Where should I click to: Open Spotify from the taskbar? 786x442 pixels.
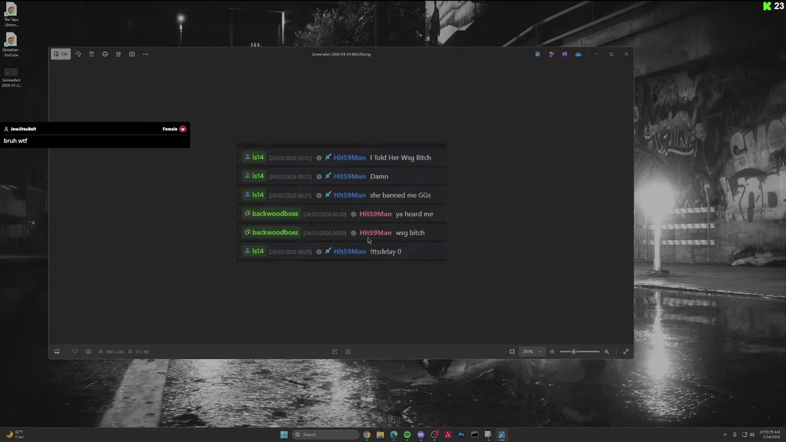click(407, 435)
